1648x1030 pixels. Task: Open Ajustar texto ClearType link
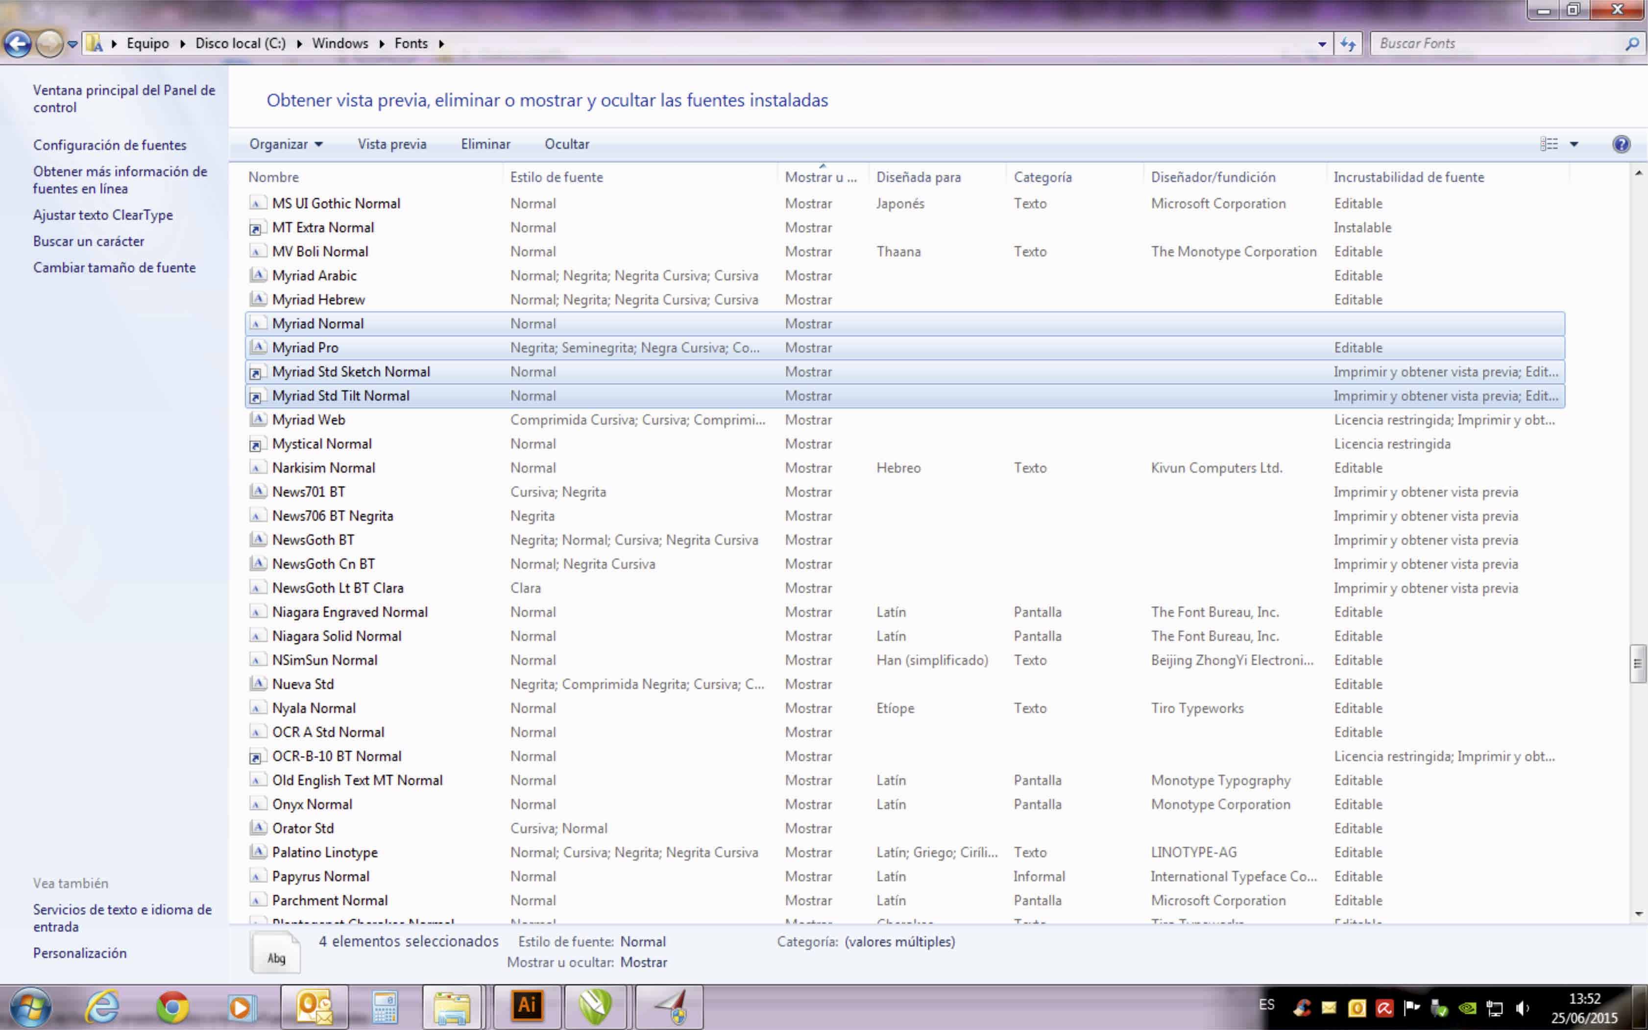click(103, 215)
